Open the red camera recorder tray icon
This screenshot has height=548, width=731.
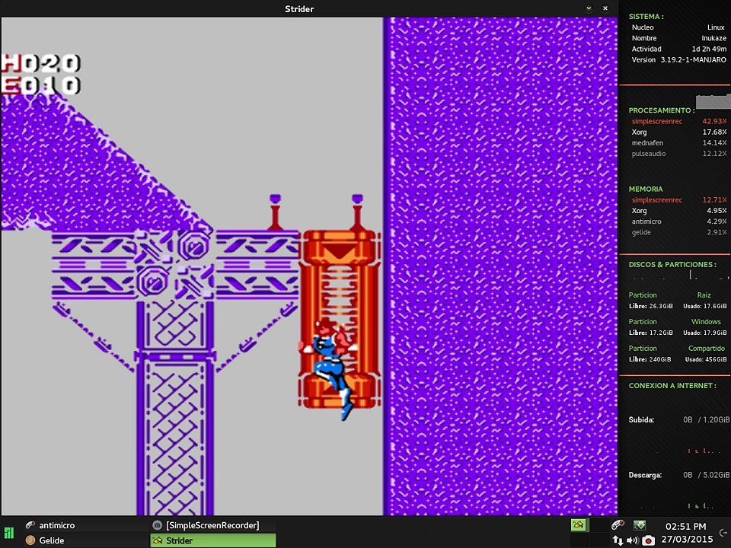point(648,540)
